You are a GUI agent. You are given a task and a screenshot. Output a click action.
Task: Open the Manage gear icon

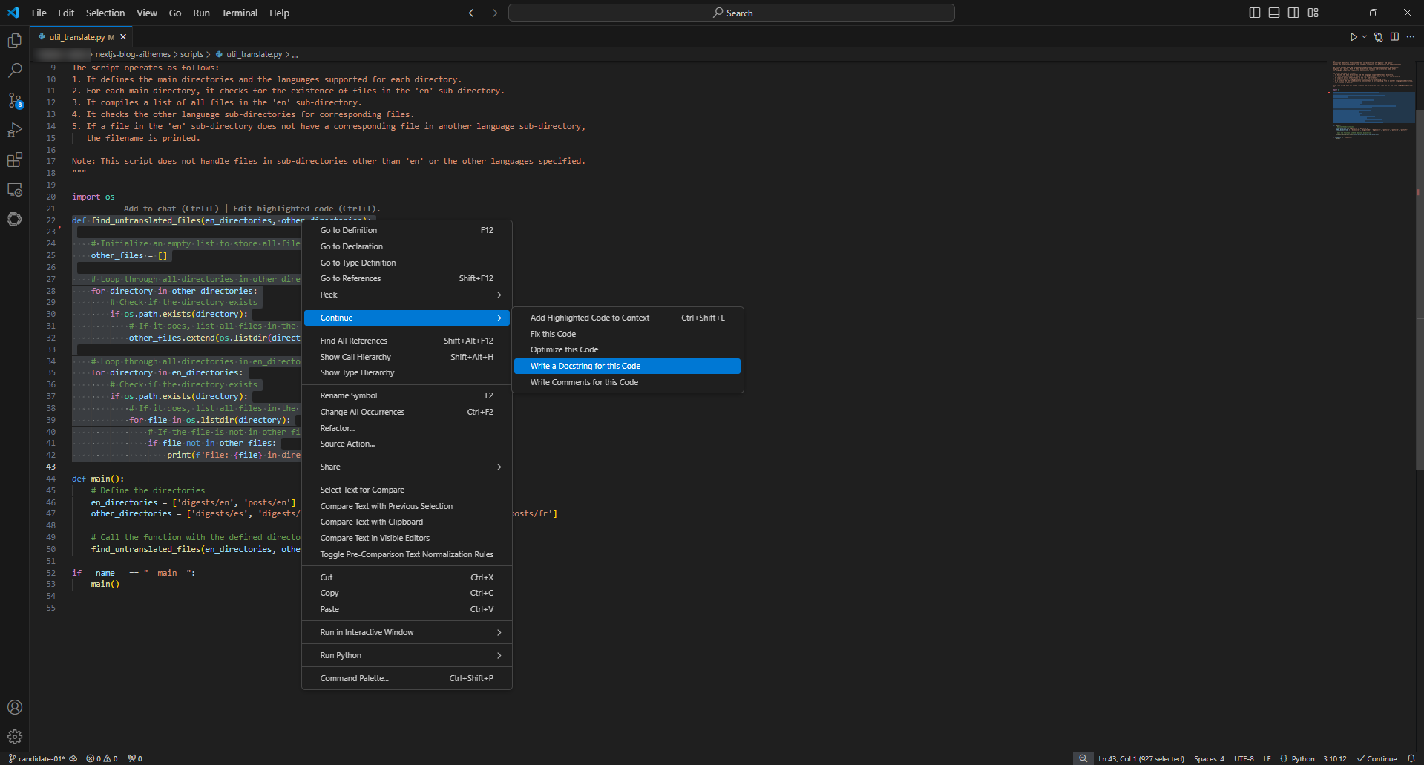[x=14, y=737]
